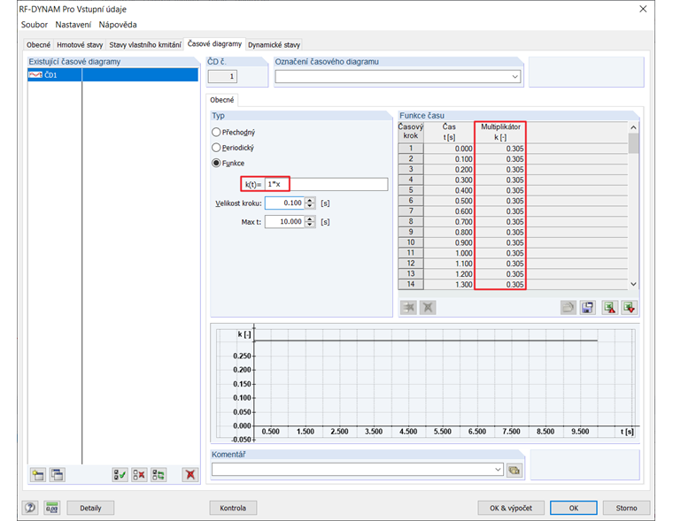Decrease Max t with down arrow
673x521 pixels.
pos(310,225)
